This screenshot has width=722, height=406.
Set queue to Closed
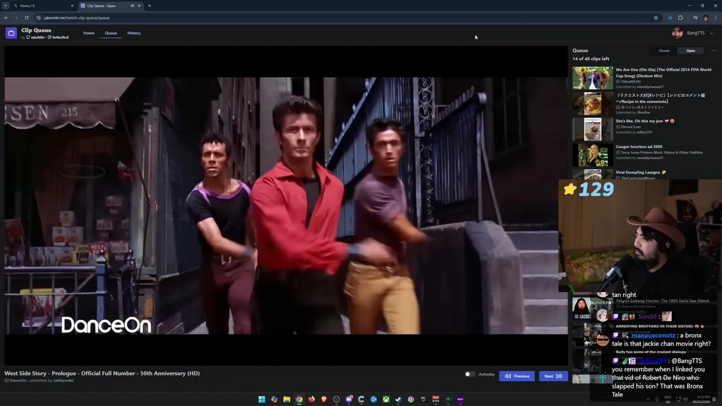pos(664,51)
